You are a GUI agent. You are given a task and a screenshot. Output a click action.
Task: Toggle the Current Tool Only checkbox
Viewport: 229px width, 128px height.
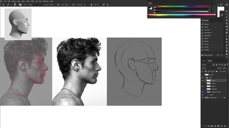pos(202,55)
